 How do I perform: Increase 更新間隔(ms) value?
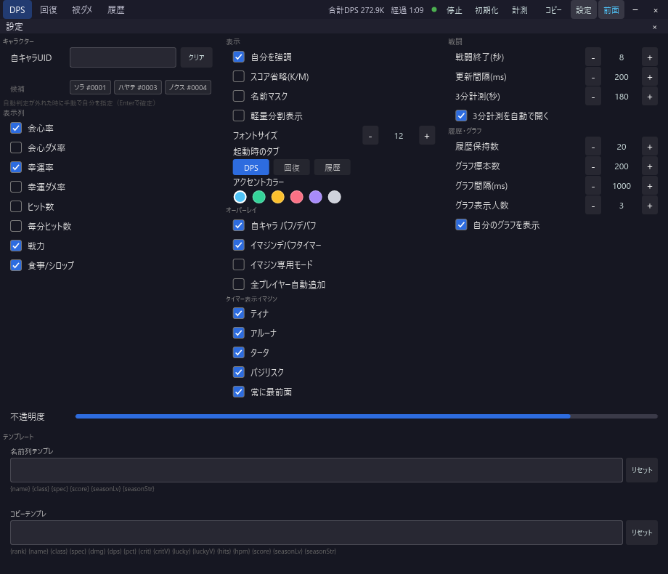(x=650, y=77)
